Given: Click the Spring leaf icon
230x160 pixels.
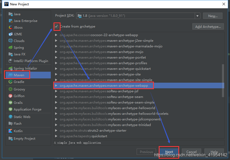Looking at the screenshot, I should click(10, 47).
